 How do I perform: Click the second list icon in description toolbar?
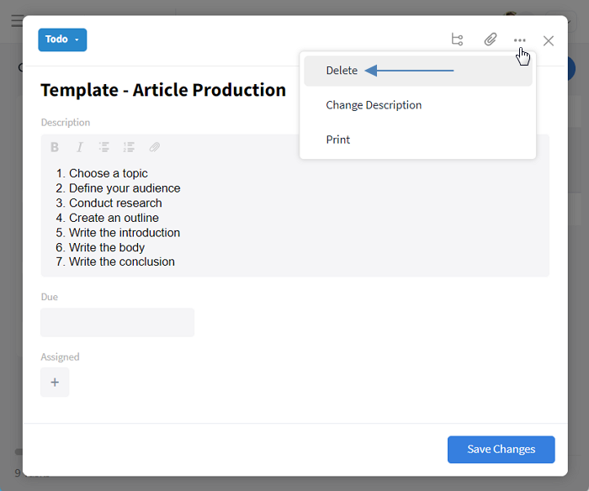[x=129, y=147]
